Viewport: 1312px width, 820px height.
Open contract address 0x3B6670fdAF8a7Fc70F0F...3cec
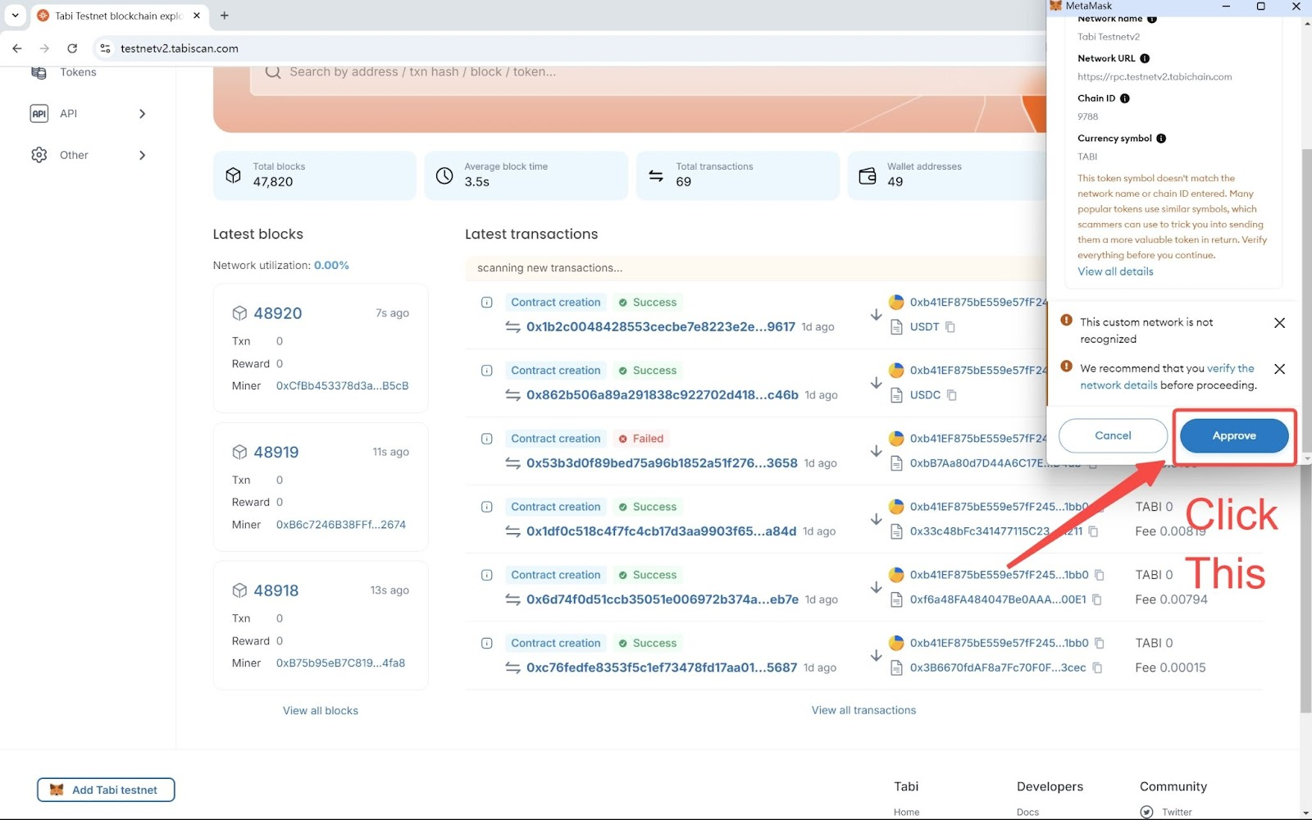click(x=998, y=667)
